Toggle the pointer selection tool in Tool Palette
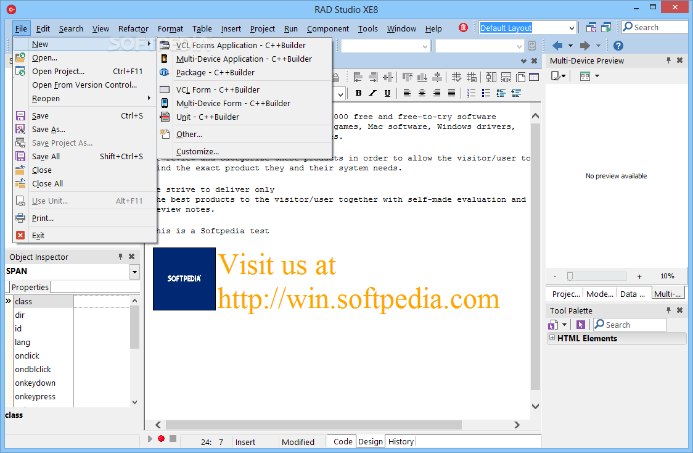 point(581,325)
